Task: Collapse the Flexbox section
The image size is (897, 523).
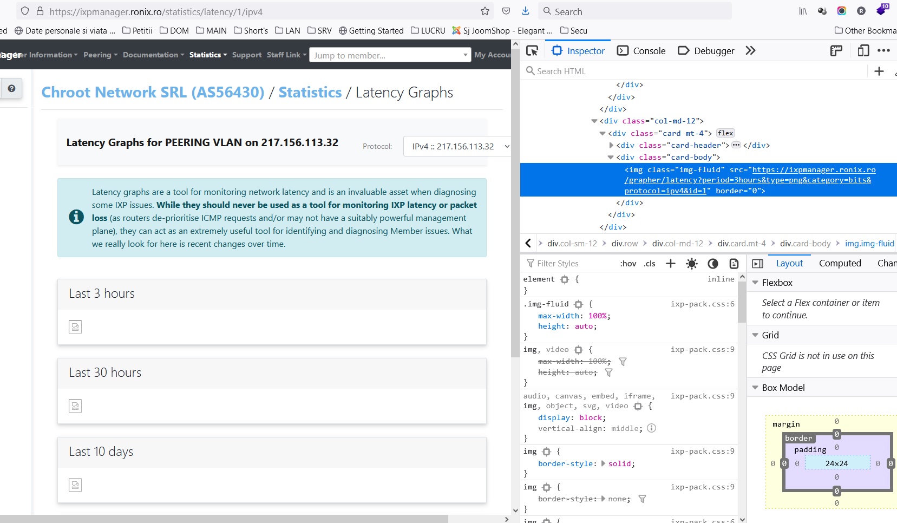Action: click(755, 283)
